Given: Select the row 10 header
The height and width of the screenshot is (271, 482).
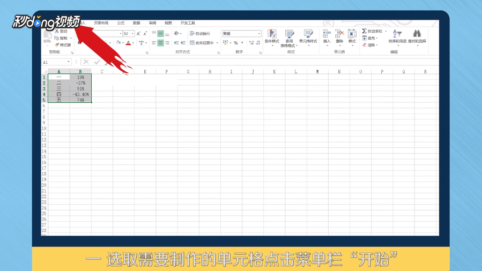Looking at the screenshot, I should 45,129.
